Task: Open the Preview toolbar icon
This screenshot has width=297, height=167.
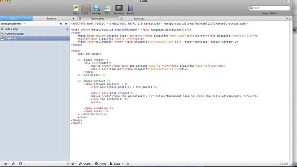Action: (x=97, y=10)
